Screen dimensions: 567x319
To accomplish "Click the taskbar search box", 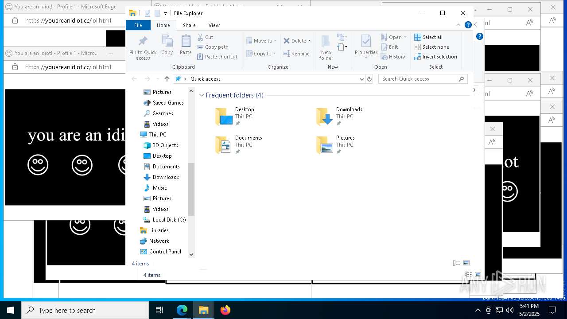I will pyautogui.click(x=85, y=310).
